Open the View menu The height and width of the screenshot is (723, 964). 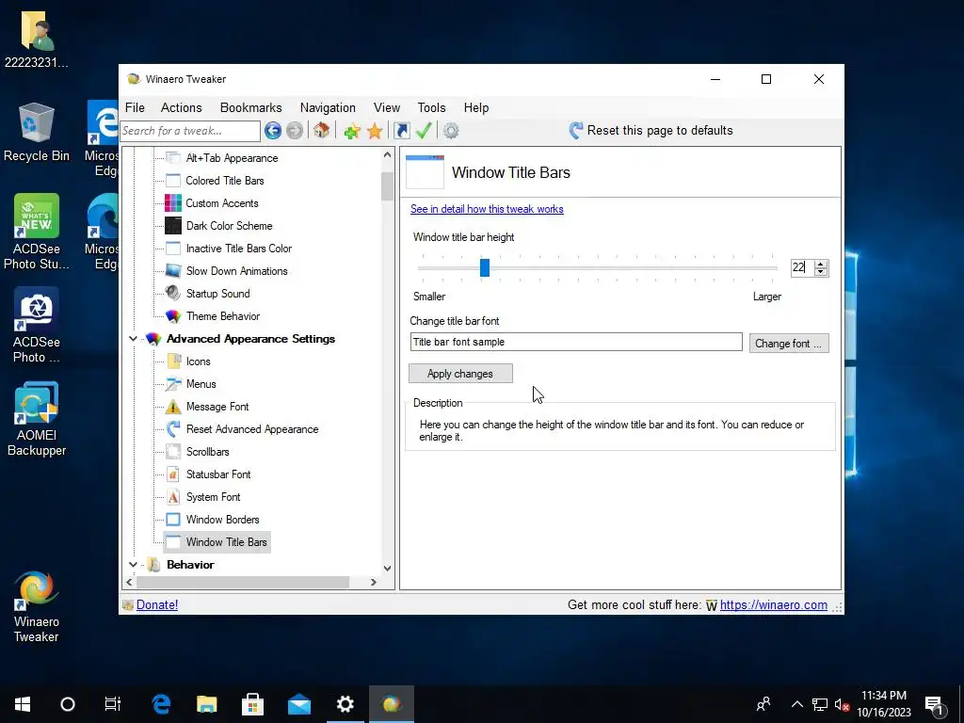coord(387,107)
